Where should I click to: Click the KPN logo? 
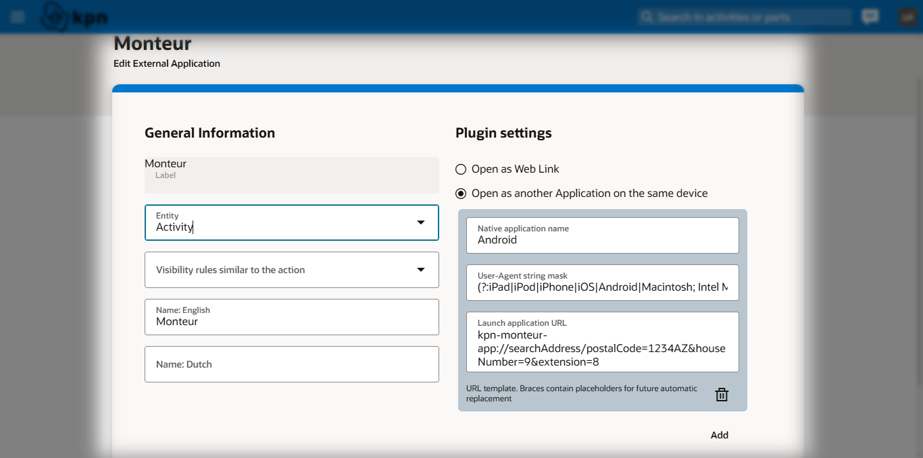74,16
